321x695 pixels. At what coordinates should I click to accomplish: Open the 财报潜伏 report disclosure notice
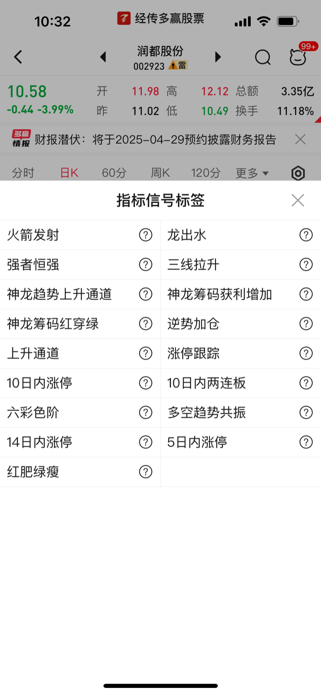point(155,139)
